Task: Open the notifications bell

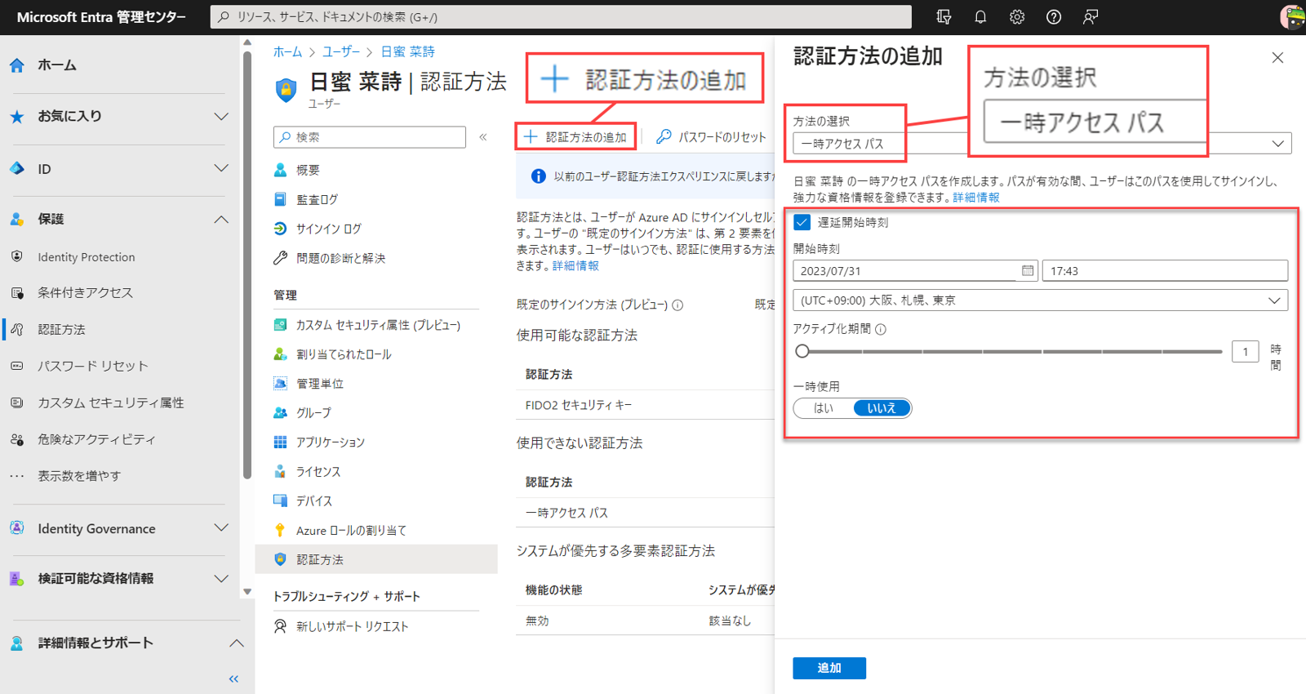Action: point(980,17)
